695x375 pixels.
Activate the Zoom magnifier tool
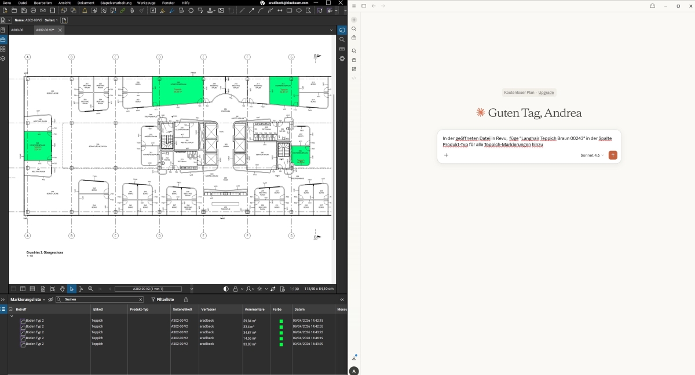[90, 288]
